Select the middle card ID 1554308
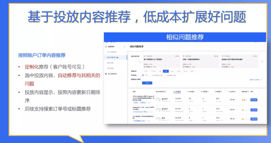This screenshot has width=271, height=143. point(201,61)
